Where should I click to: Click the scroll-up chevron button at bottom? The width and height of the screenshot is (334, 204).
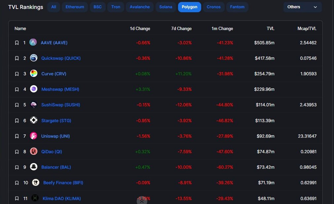tap(142, 201)
